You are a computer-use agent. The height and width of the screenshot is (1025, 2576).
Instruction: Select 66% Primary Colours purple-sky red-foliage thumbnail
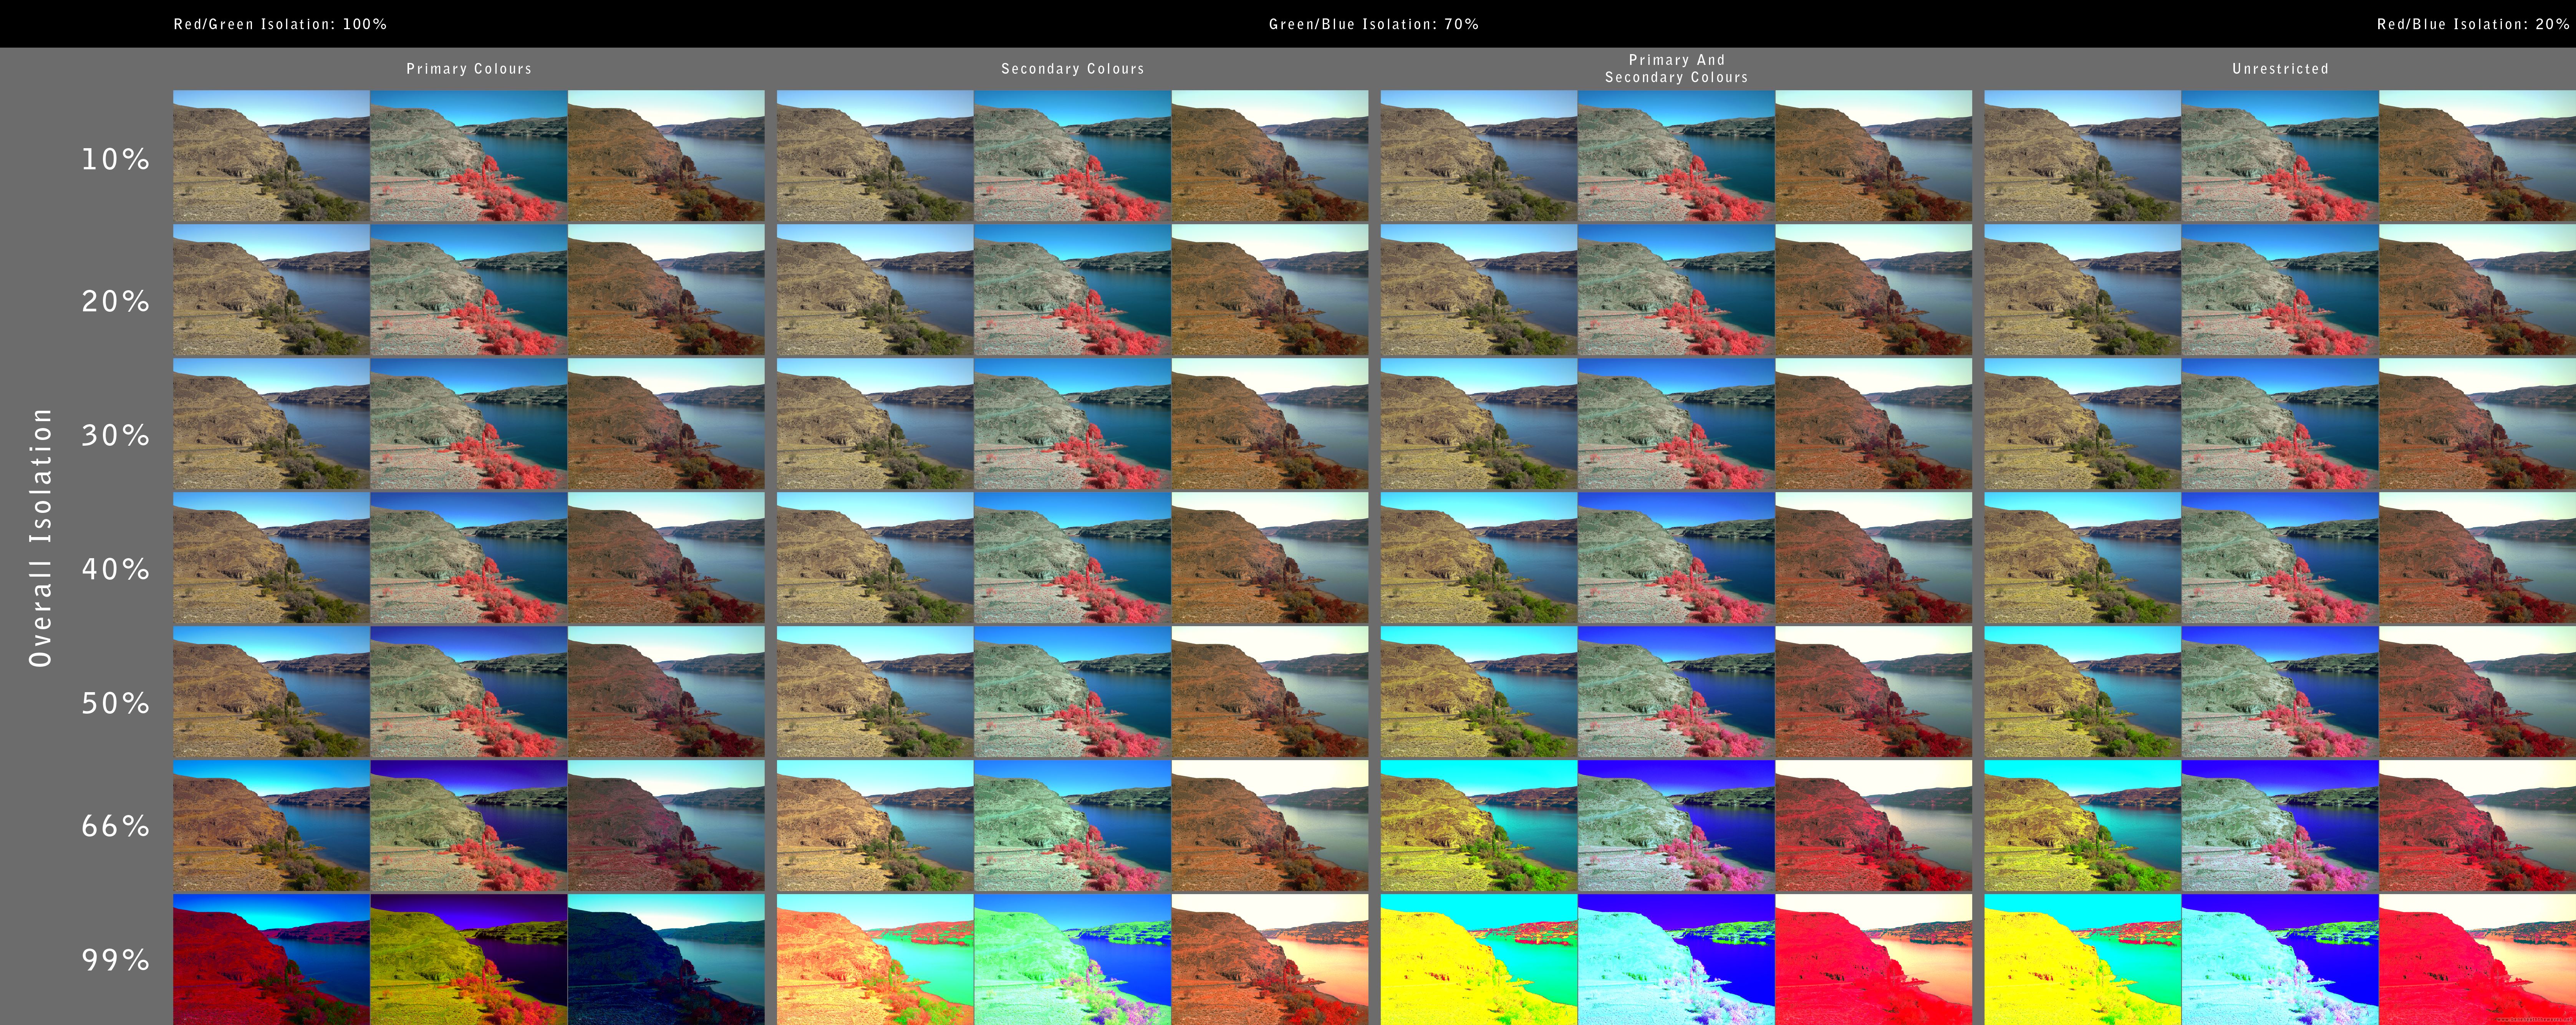tap(469, 826)
